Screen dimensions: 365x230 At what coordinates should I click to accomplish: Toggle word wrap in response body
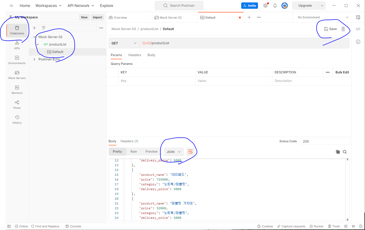point(190,152)
